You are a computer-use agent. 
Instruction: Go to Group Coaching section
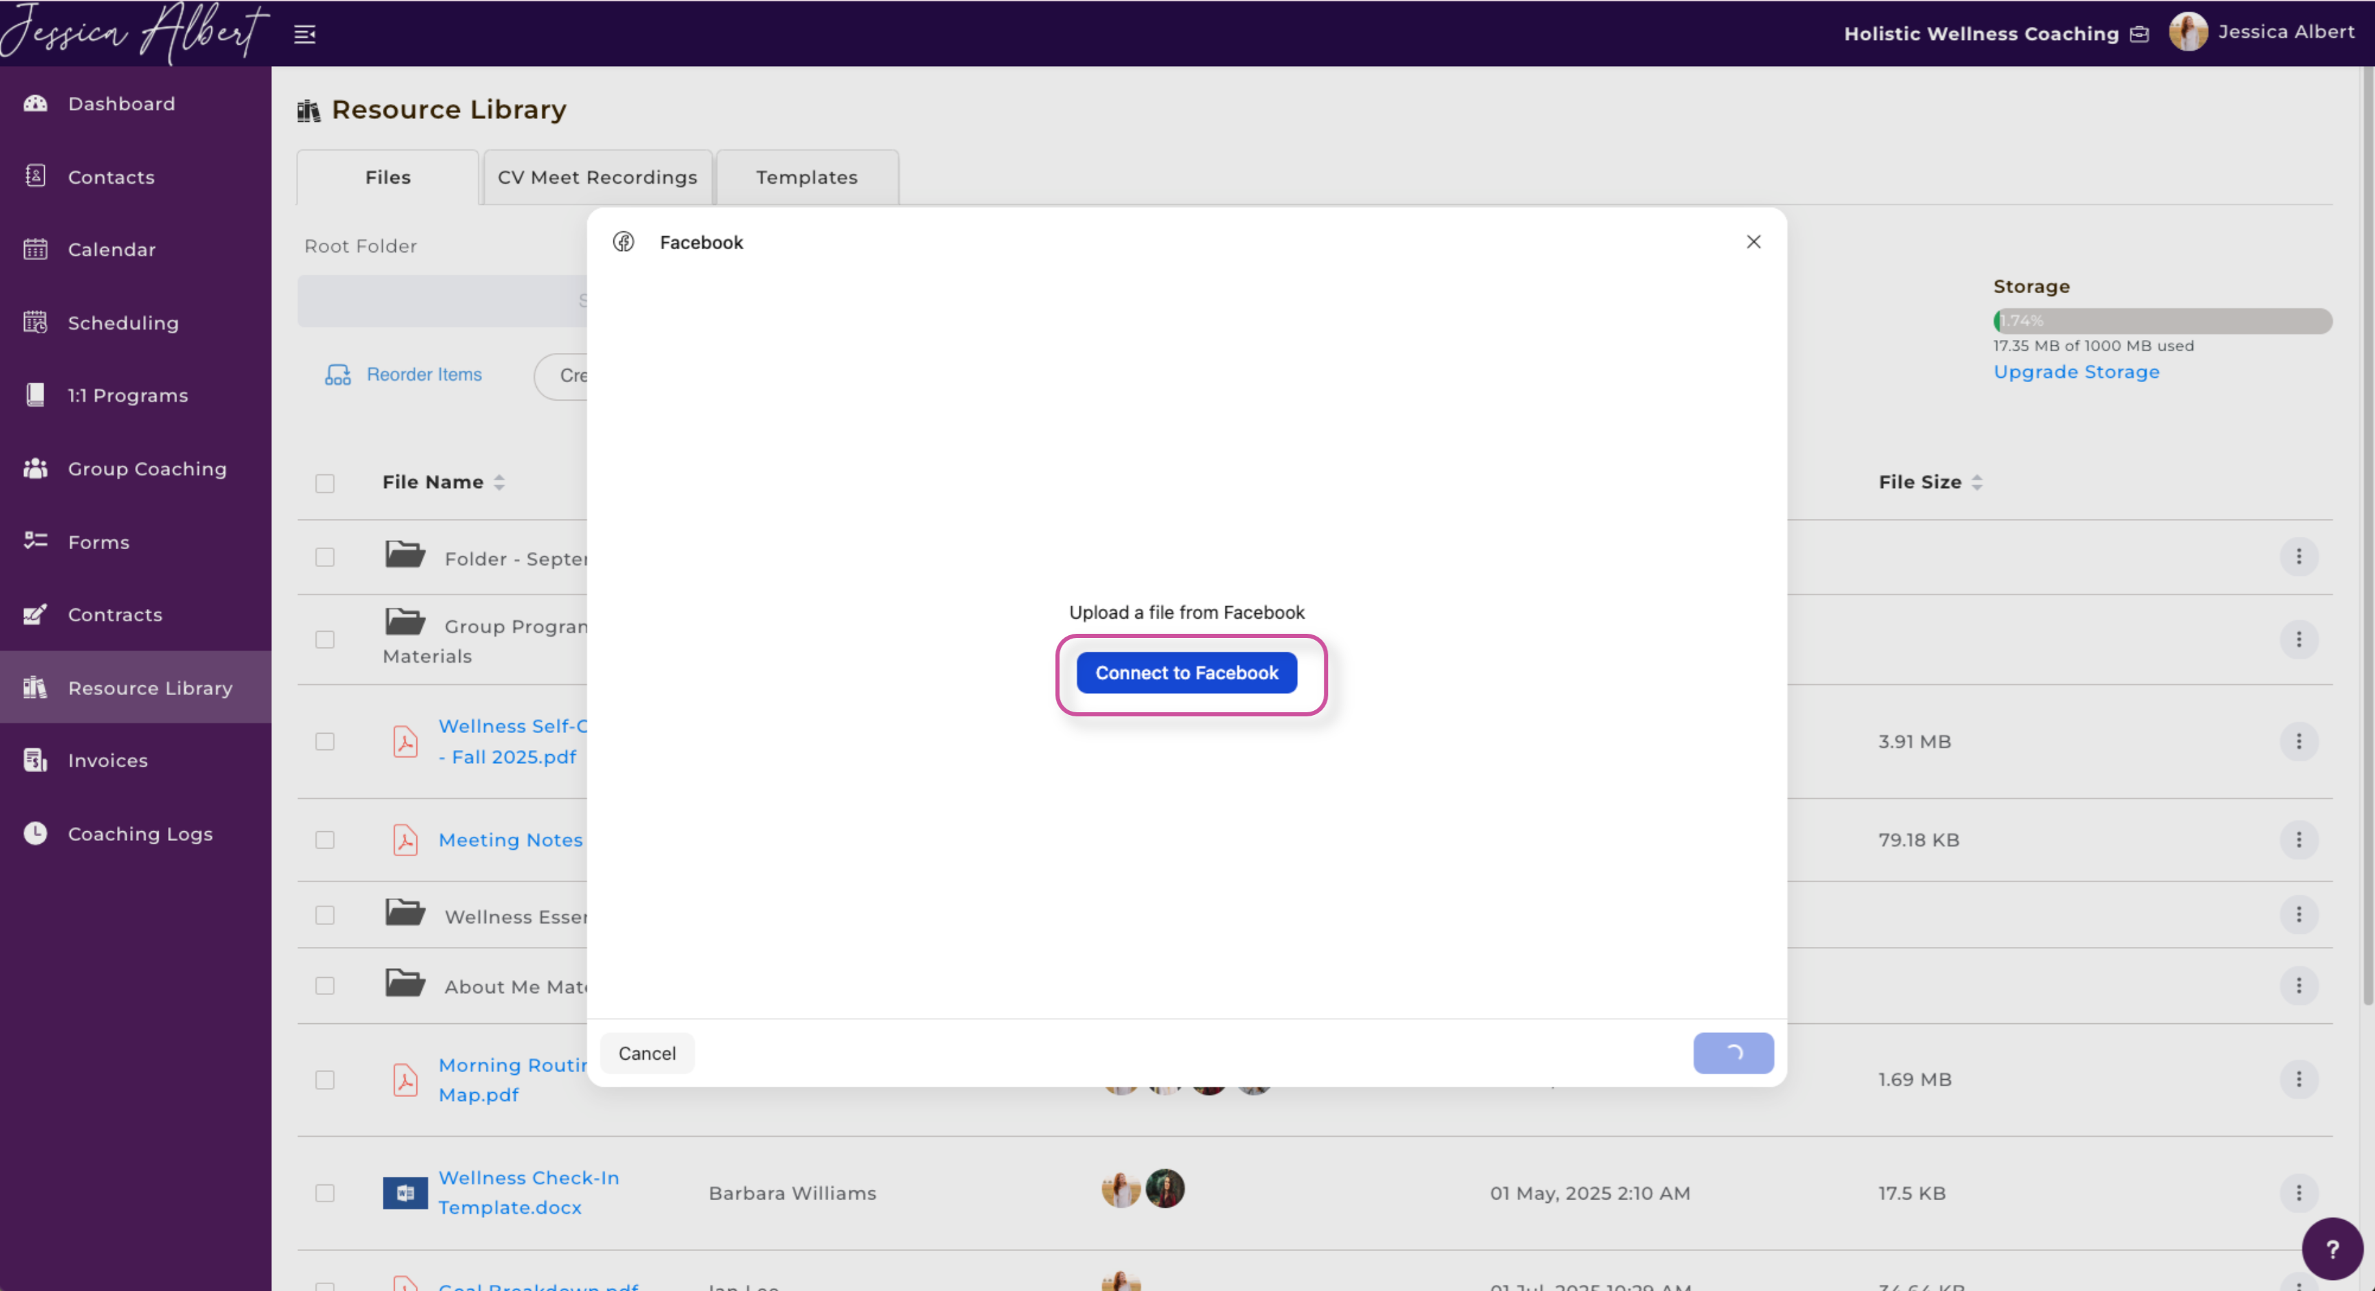click(x=147, y=468)
